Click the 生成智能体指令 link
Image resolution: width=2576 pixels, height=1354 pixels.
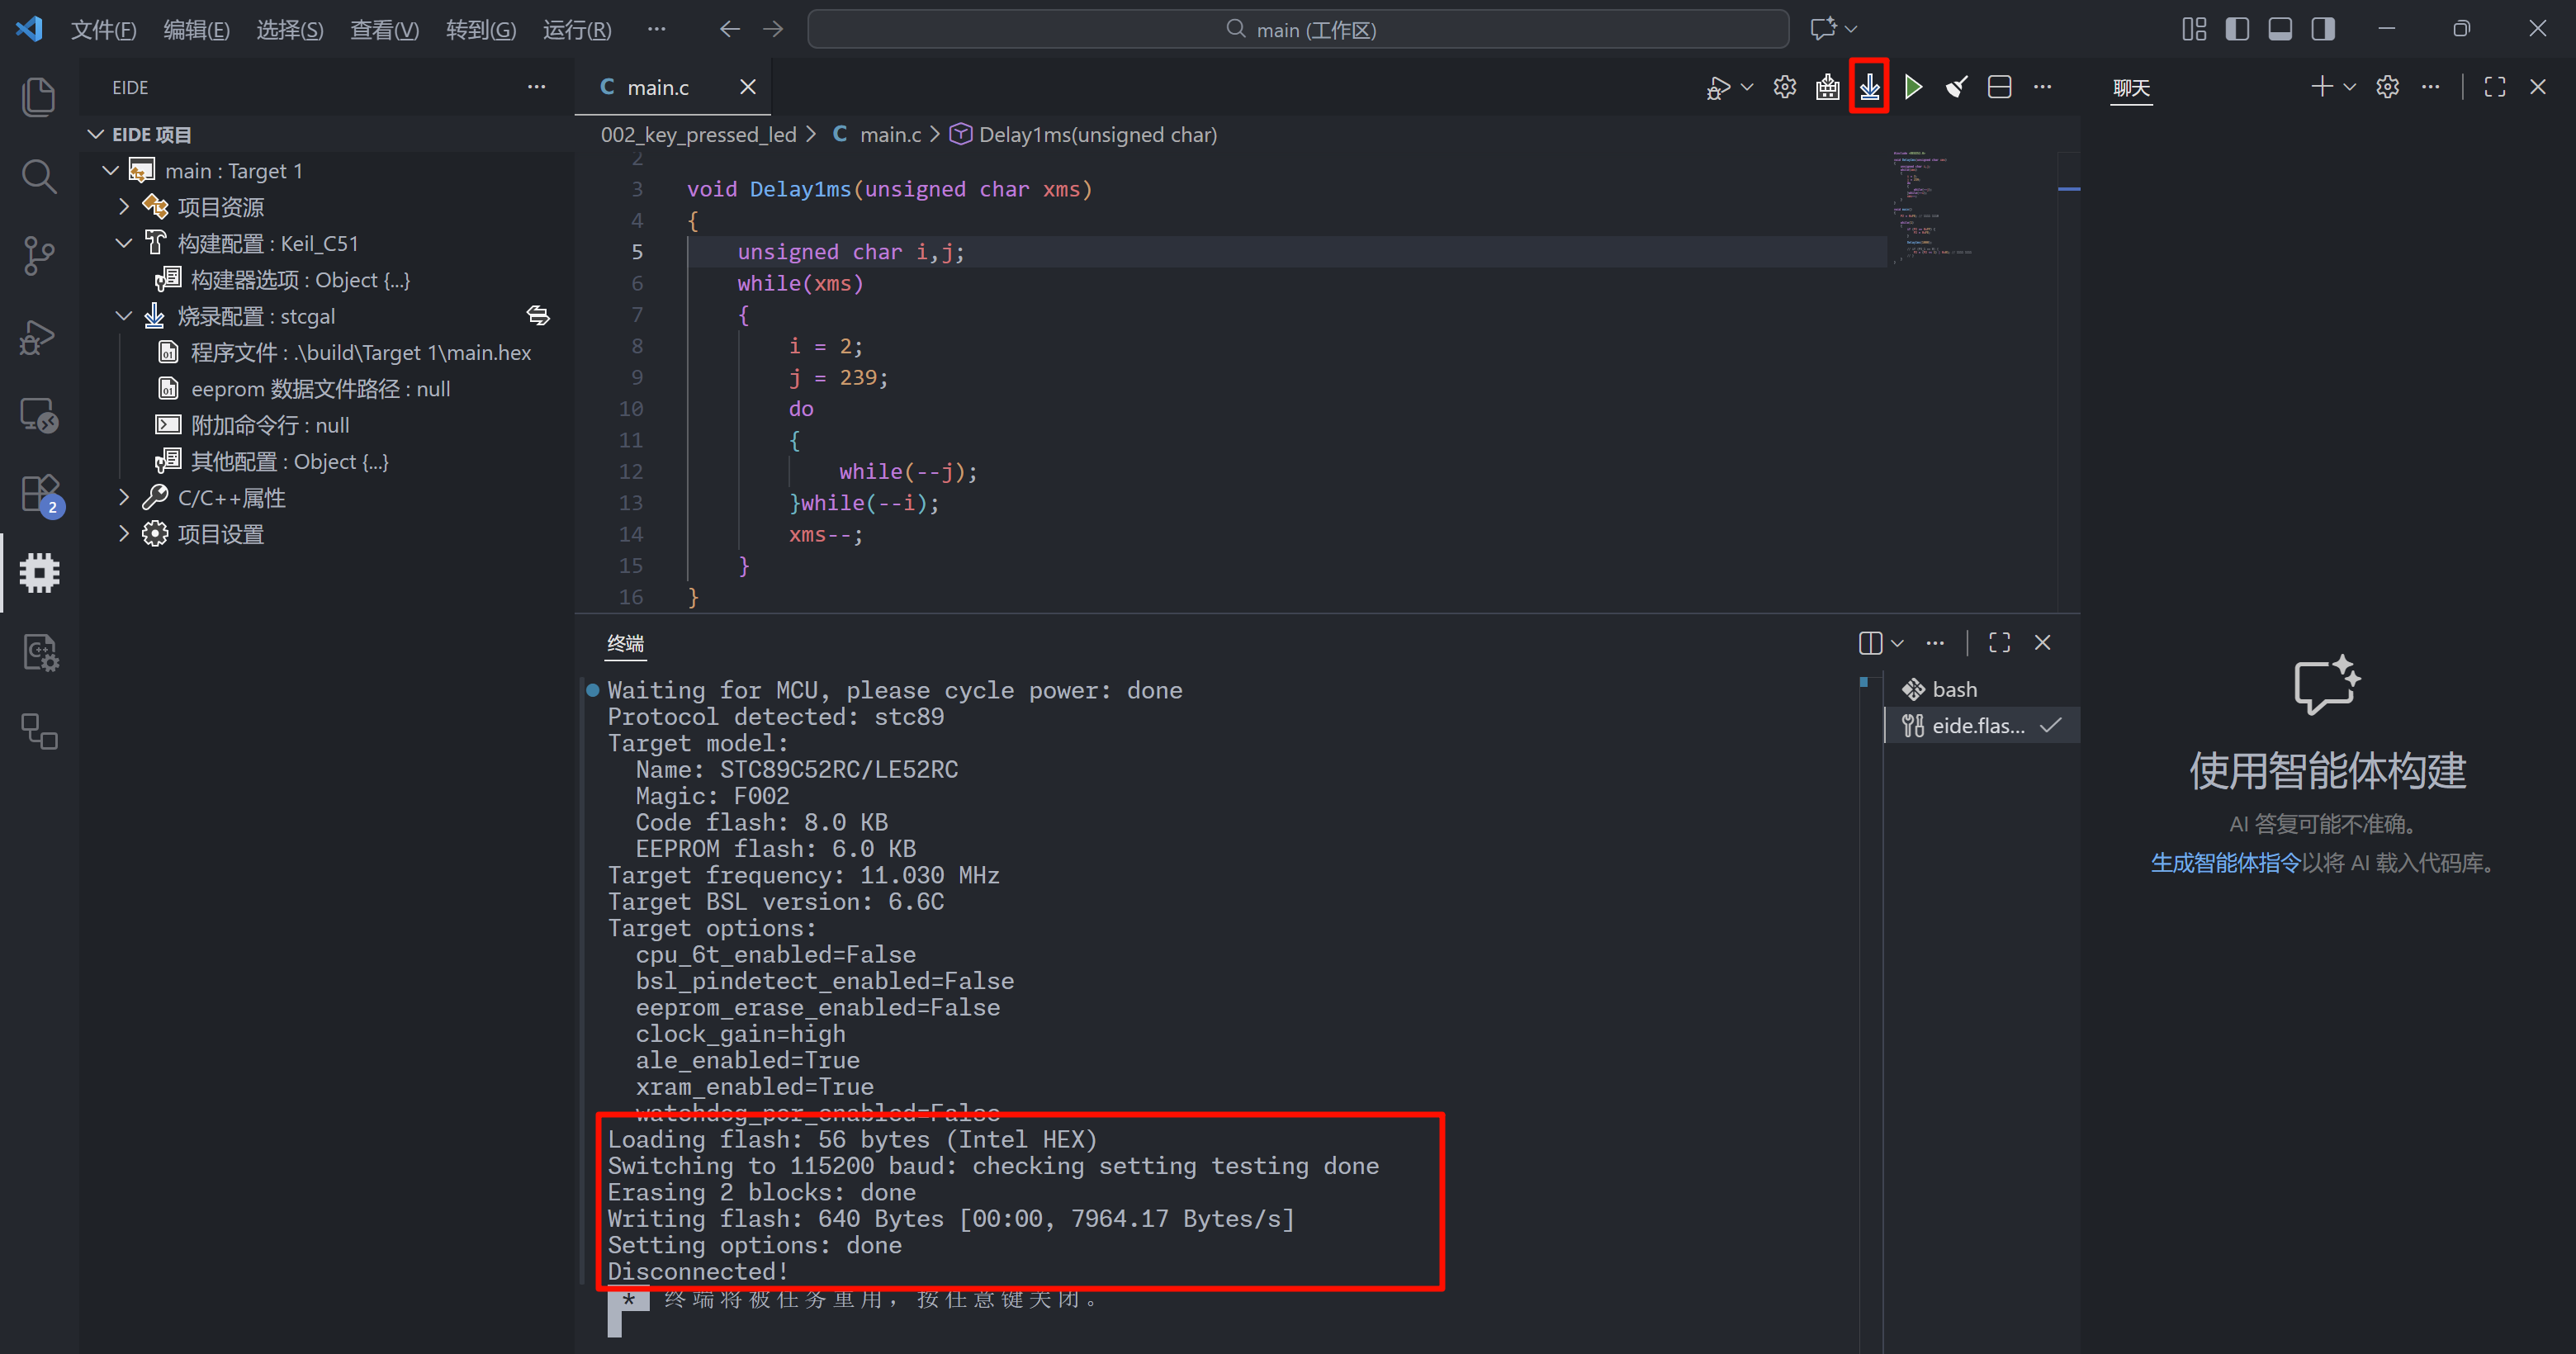pyautogui.click(x=2225, y=863)
